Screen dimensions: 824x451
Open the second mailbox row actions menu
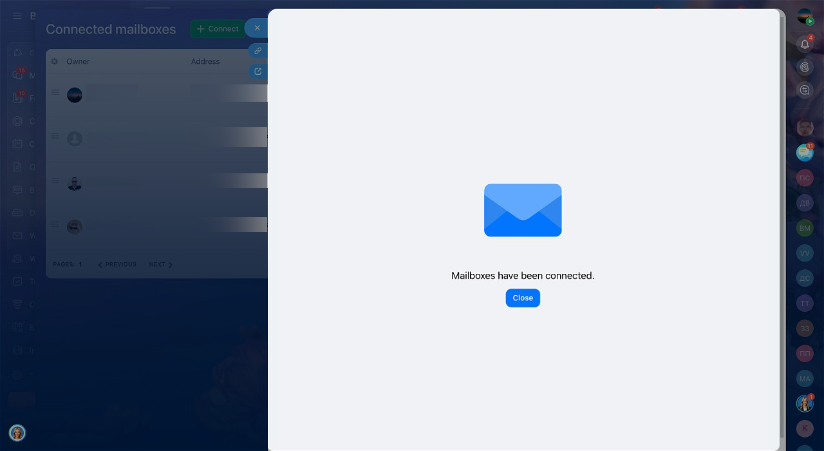55,136
